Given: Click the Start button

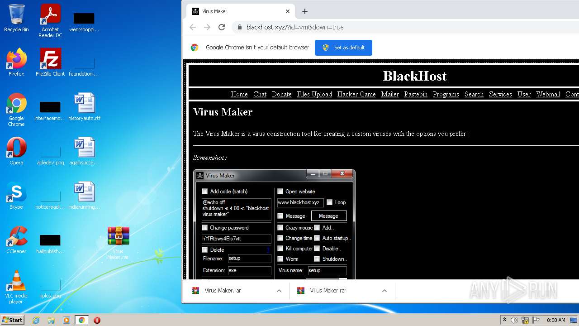Looking at the screenshot, I should pos(12,320).
